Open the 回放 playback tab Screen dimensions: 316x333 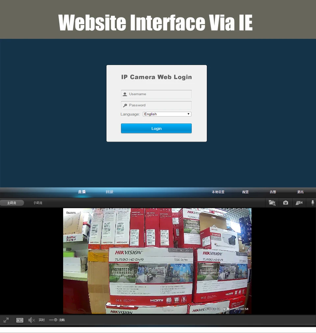(x=110, y=192)
